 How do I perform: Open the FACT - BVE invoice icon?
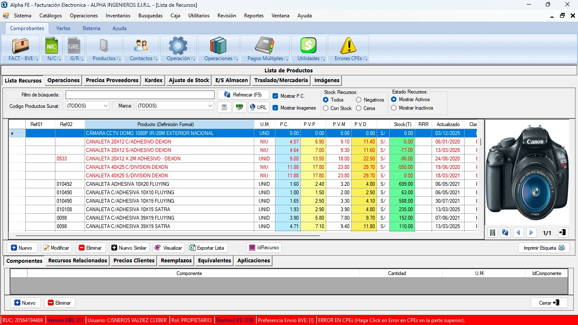point(20,46)
